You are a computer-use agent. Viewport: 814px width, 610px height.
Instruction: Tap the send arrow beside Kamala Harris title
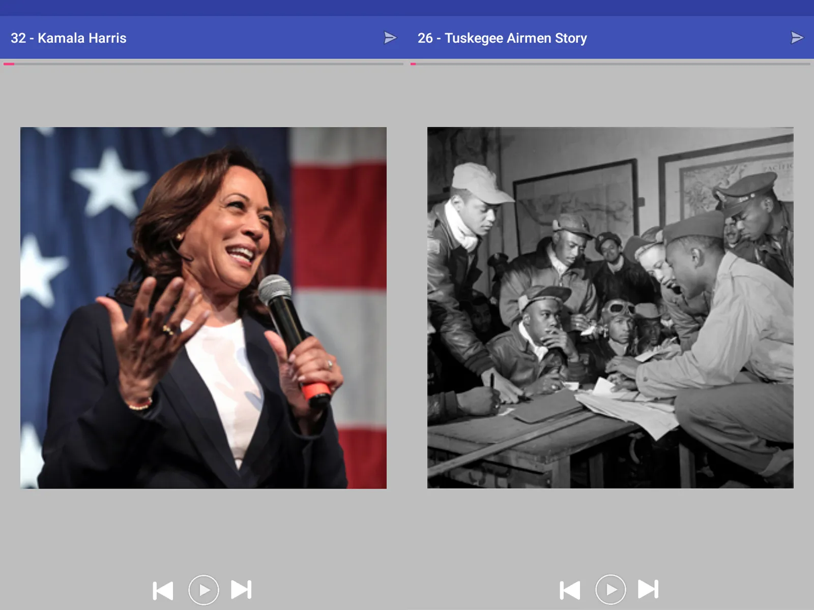click(390, 38)
